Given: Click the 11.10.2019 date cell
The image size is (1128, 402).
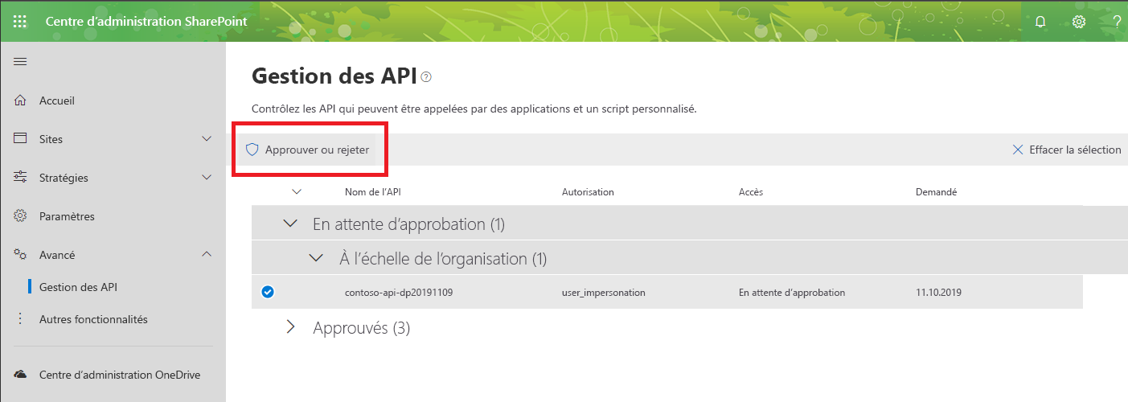Looking at the screenshot, I should click(x=938, y=293).
